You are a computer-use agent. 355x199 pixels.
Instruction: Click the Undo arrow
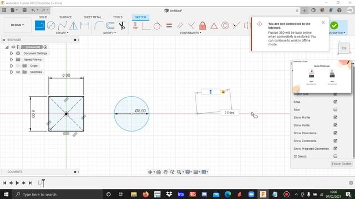click(x=33, y=10)
